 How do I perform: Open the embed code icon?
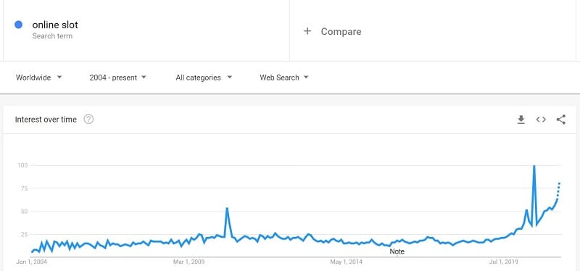click(x=541, y=120)
